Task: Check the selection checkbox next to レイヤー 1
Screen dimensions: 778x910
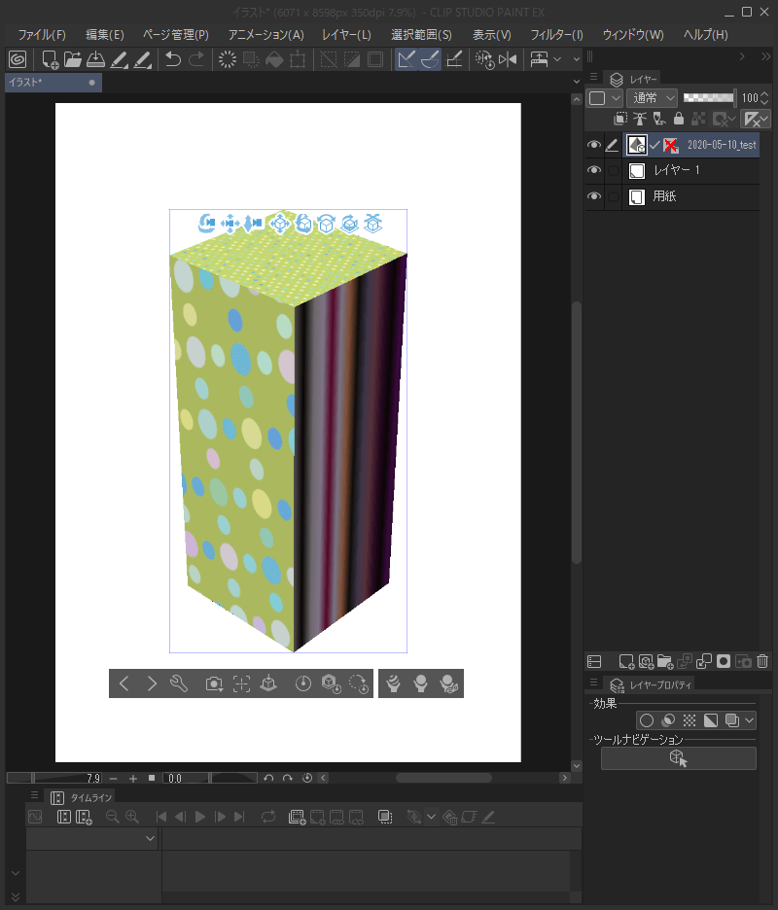Action: [x=614, y=170]
